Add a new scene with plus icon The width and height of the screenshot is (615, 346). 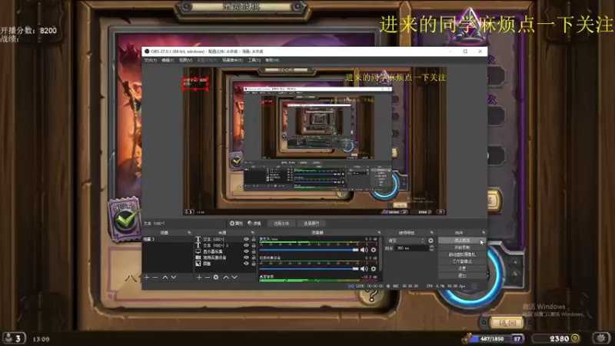pos(147,277)
